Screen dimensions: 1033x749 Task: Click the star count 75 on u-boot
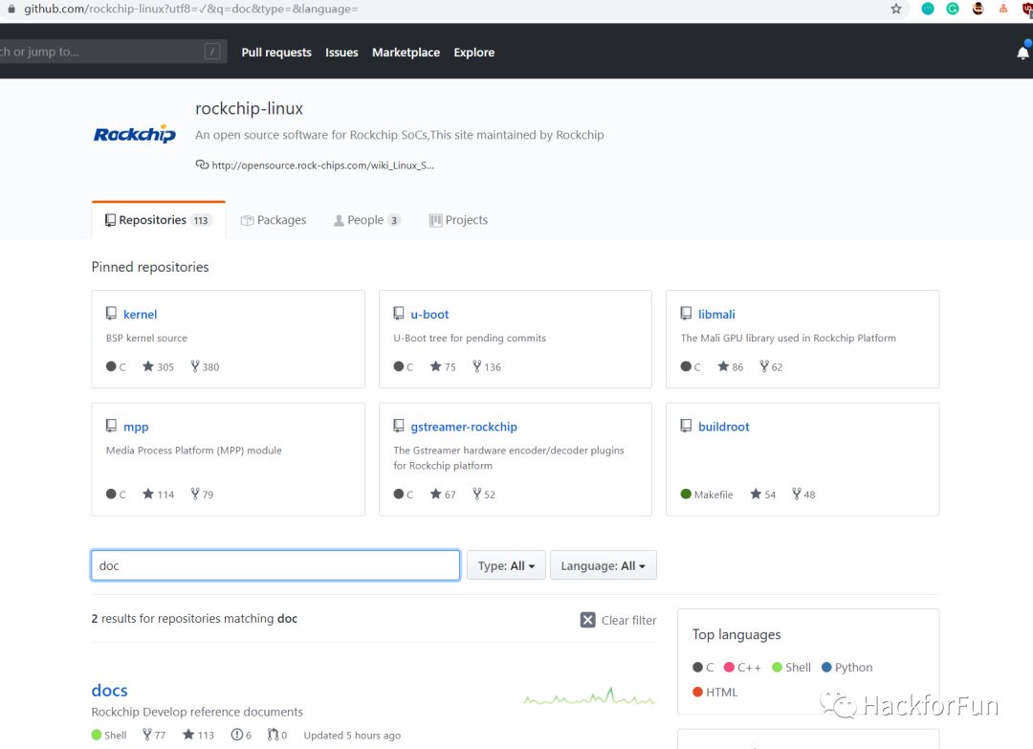tap(444, 367)
